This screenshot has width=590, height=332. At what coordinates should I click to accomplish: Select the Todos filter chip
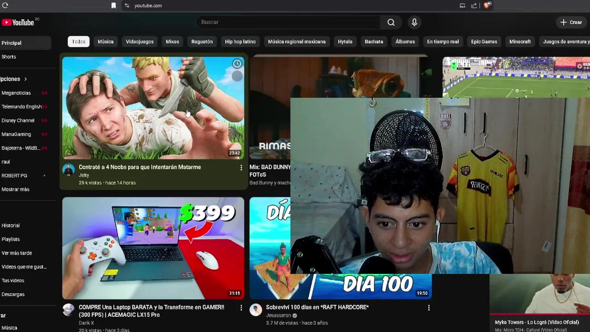pyautogui.click(x=78, y=41)
